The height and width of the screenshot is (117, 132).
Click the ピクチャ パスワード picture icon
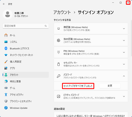point(59,96)
